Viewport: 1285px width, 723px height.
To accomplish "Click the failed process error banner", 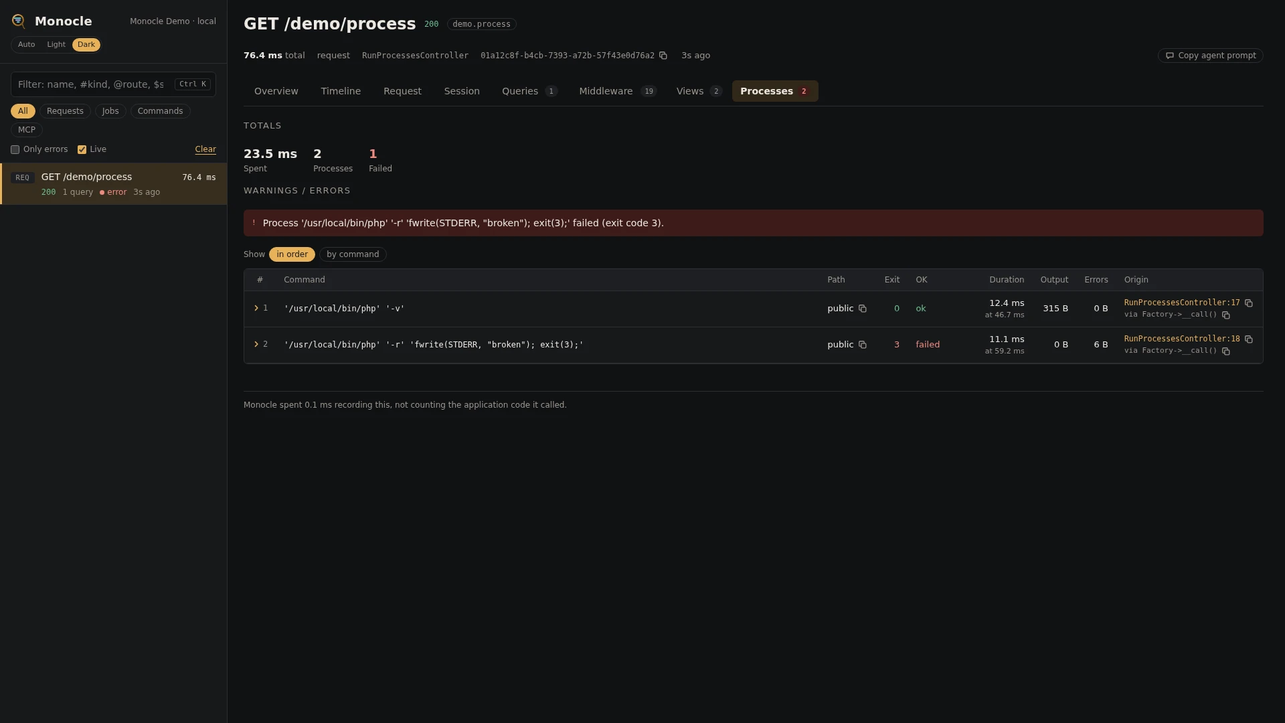I will pyautogui.click(x=754, y=223).
